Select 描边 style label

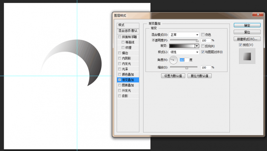125,53
